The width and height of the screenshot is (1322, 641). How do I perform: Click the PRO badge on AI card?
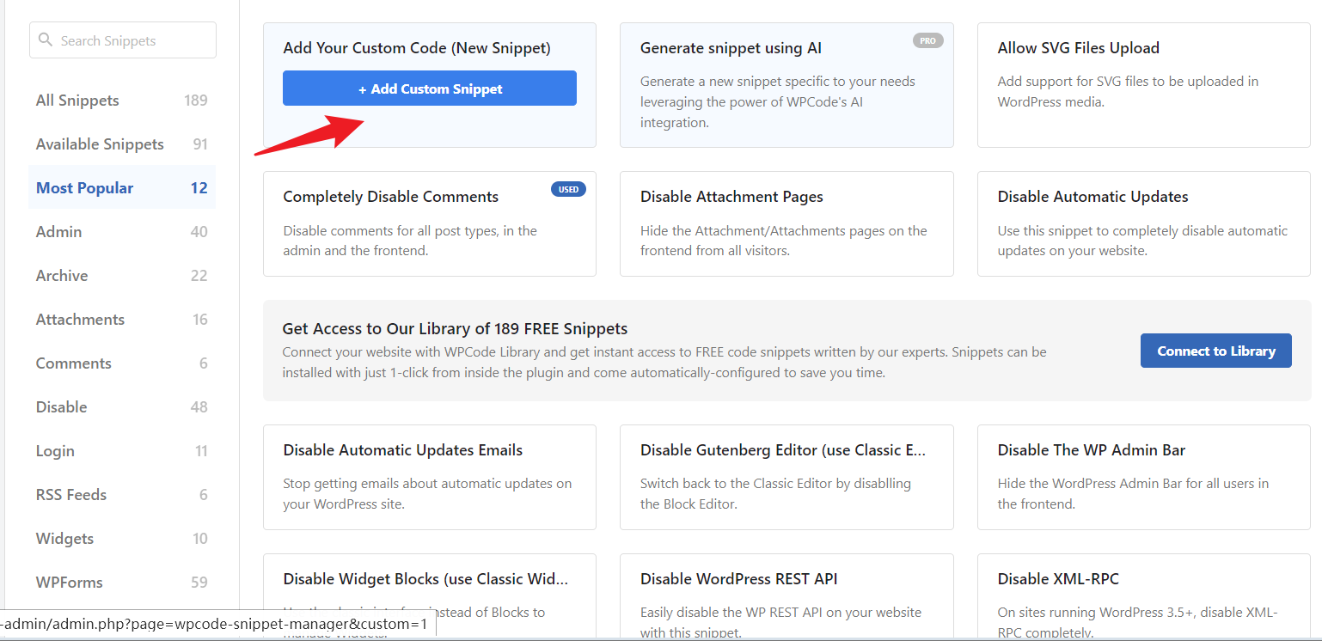[928, 40]
